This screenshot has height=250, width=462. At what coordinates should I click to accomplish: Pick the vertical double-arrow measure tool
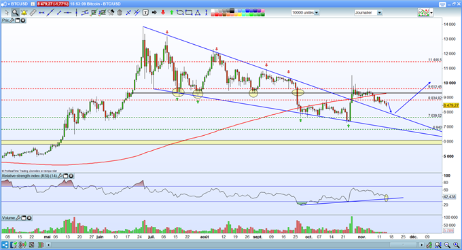207,12
